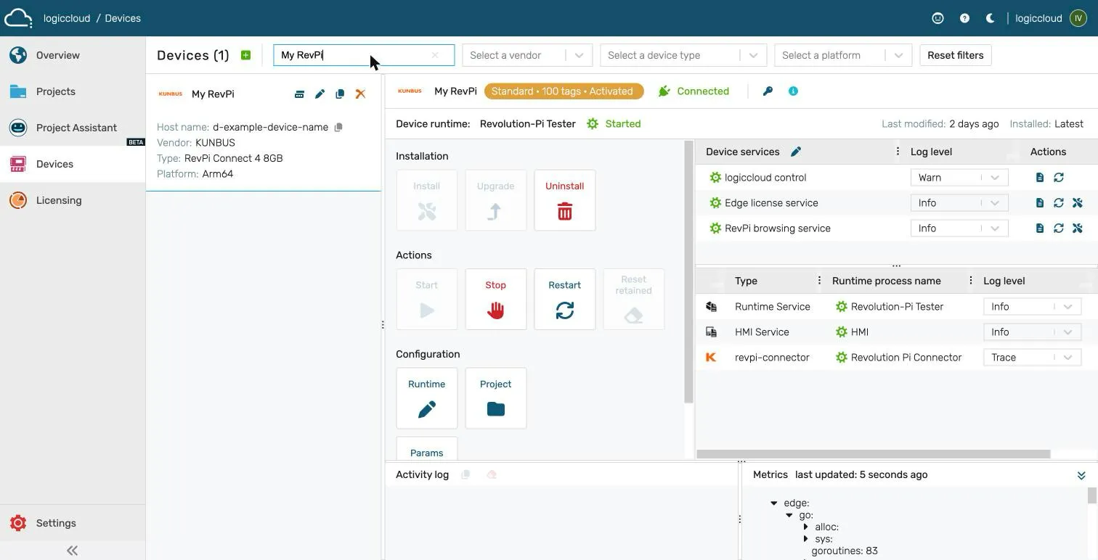1098x560 pixels.
Task: Go to Projects in sidebar
Action: 73,91
